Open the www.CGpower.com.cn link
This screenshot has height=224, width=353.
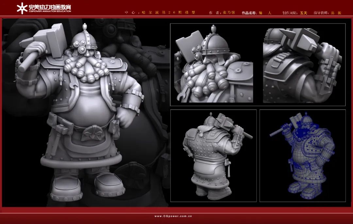tap(173, 216)
